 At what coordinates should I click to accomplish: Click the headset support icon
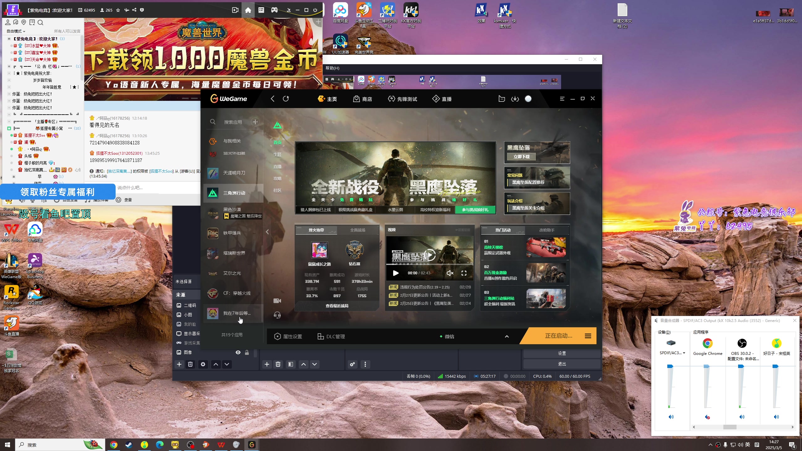pyautogui.click(x=277, y=315)
